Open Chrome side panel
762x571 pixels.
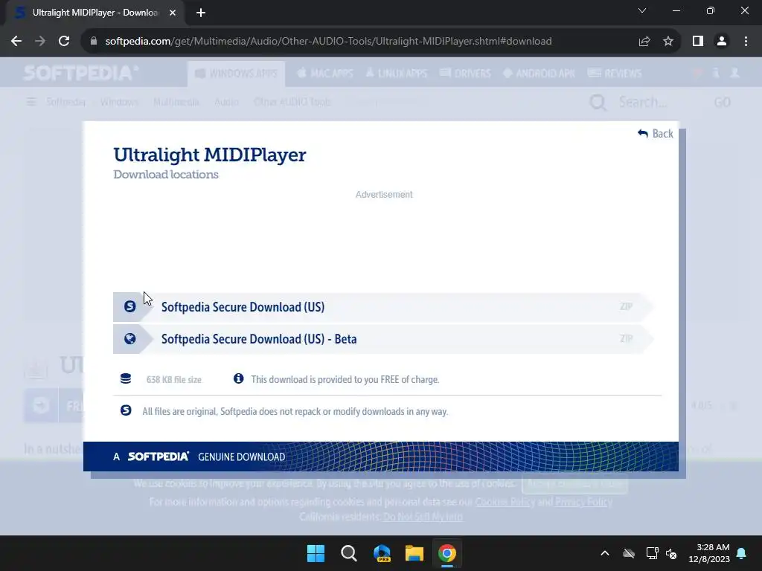(698, 42)
